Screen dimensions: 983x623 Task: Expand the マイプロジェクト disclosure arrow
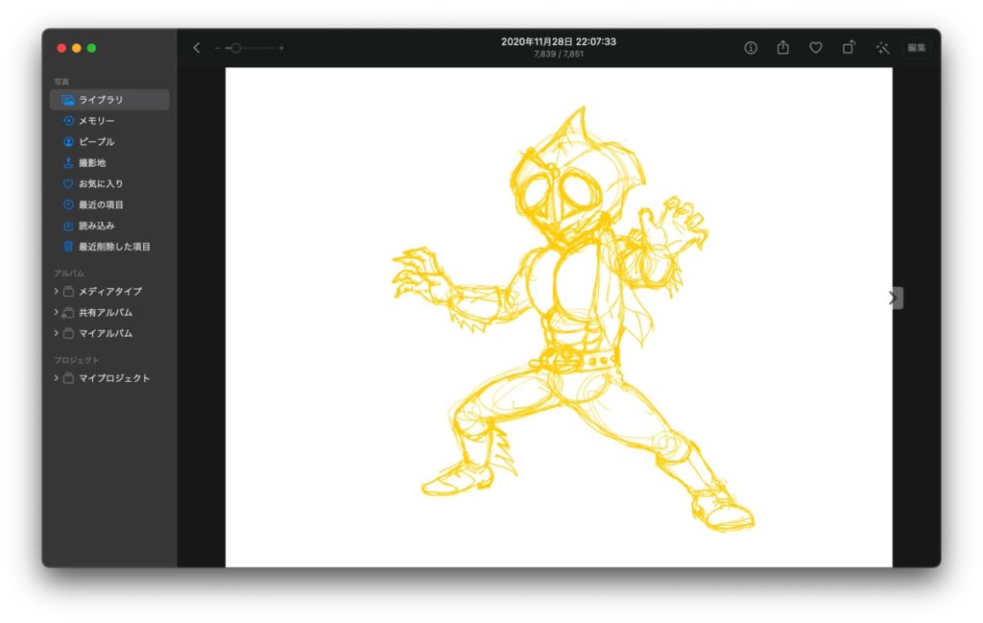click(56, 378)
